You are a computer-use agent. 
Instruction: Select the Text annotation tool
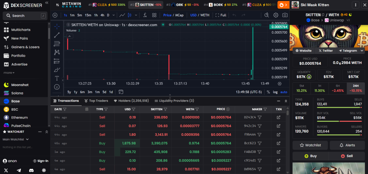click(57, 78)
